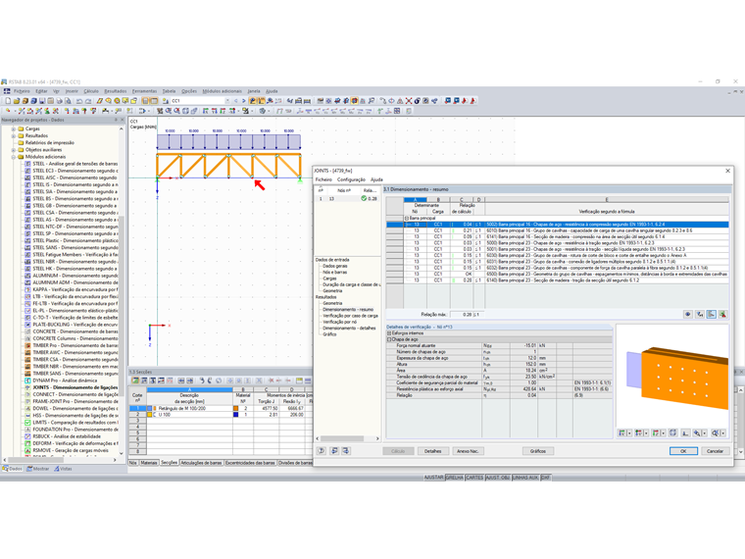Expand Objetos auxiliares folder in navigator

point(14,150)
